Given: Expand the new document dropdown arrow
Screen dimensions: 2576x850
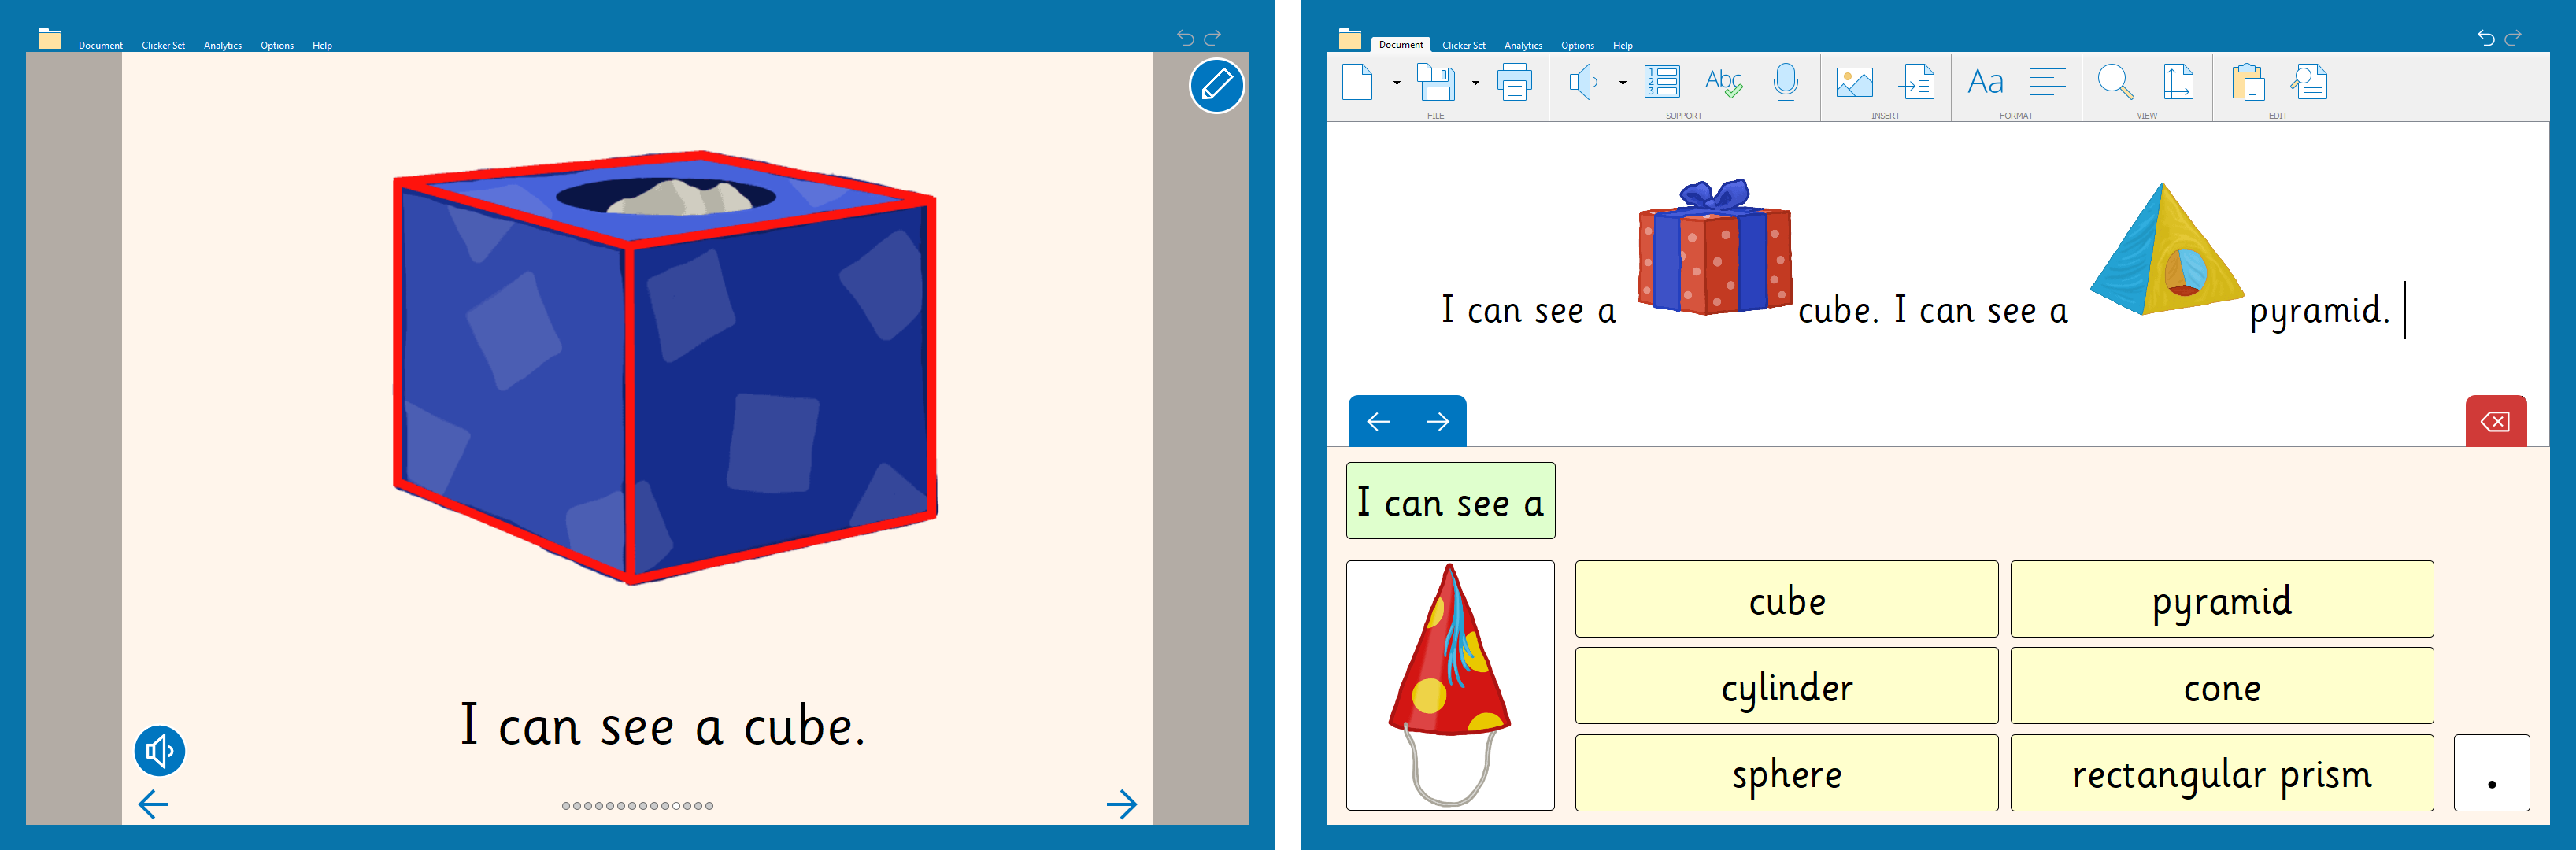Looking at the screenshot, I should [1397, 83].
